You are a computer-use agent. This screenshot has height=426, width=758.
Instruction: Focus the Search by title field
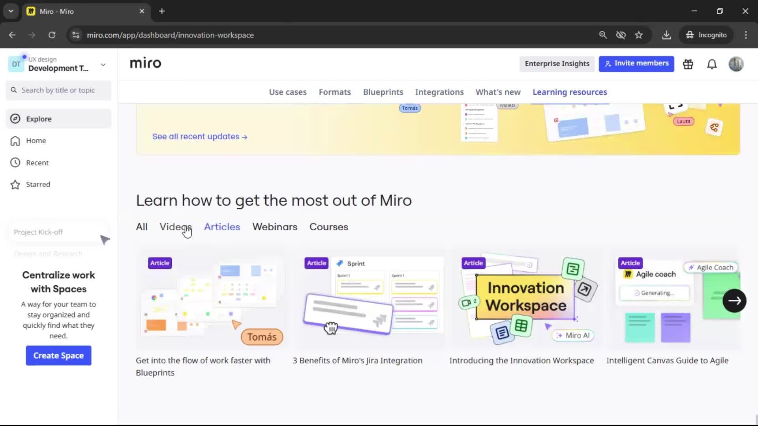click(58, 90)
